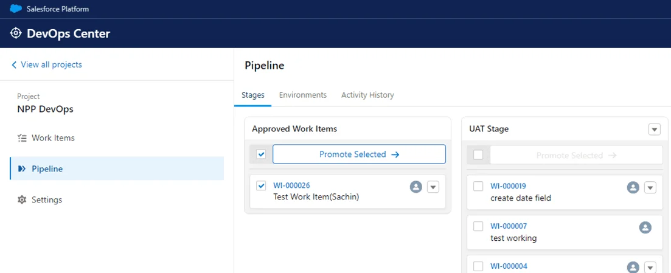Open Settings in the sidebar

pyautogui.click(x=117, y=199)
